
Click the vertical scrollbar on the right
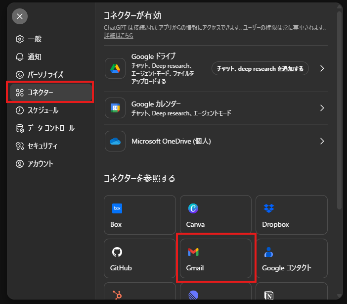coord(339,109)
